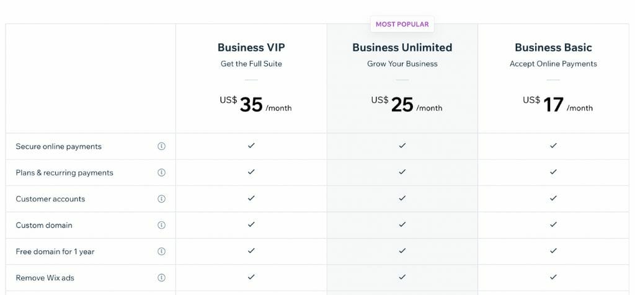Select the Business VIP plan heading
The height and width of the screenshot is (295, 635).
click(x=251, y=48)
